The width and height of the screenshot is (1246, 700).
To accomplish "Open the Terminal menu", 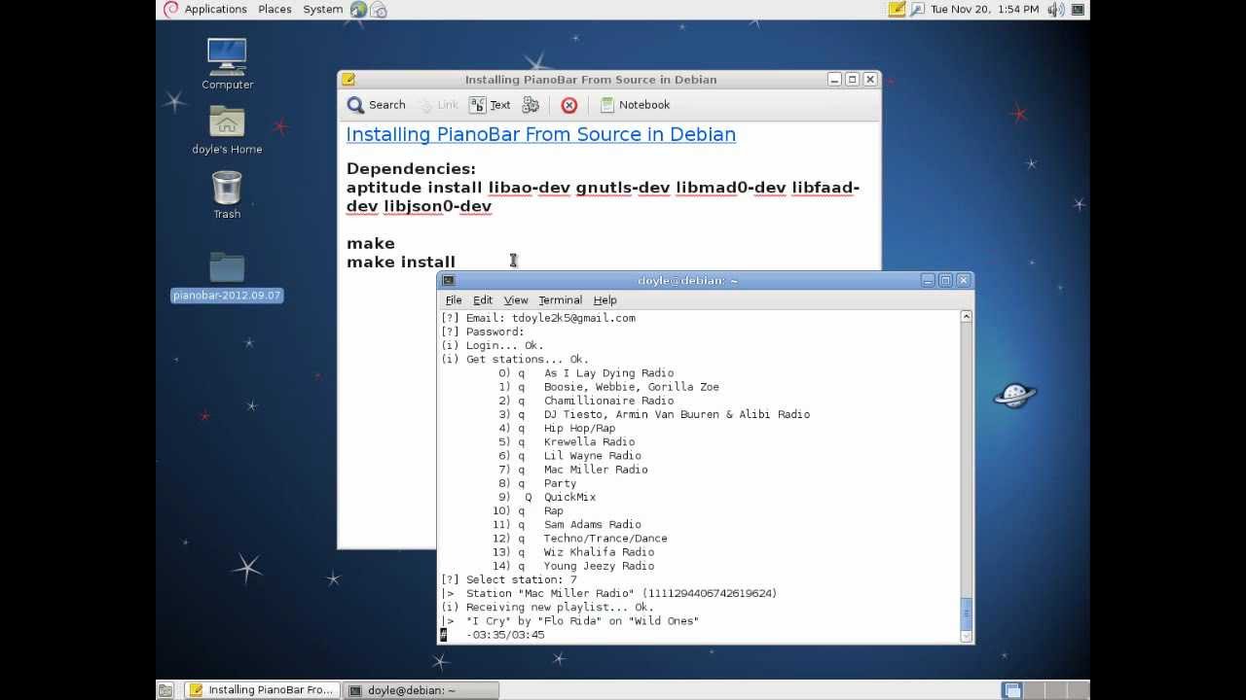I will point(561,300).
